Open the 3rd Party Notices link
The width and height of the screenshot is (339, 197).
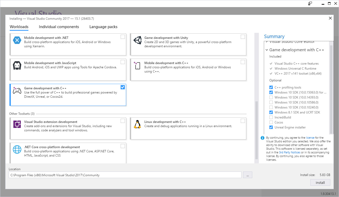tap(290, 152)
